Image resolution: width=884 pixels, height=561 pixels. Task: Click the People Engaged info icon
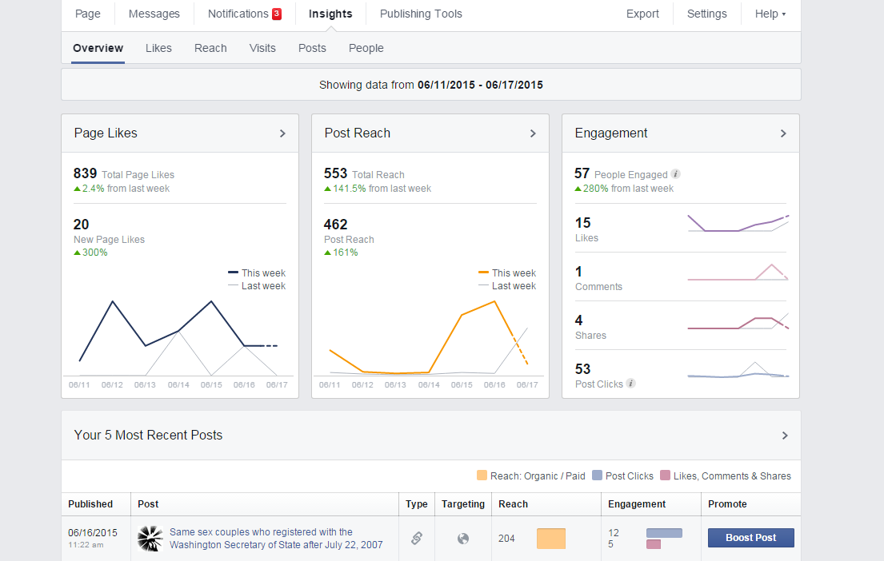pos(675,174)
